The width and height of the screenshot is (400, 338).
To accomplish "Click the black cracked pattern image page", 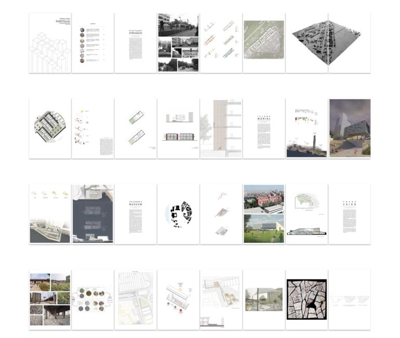I will coord(306,300).
